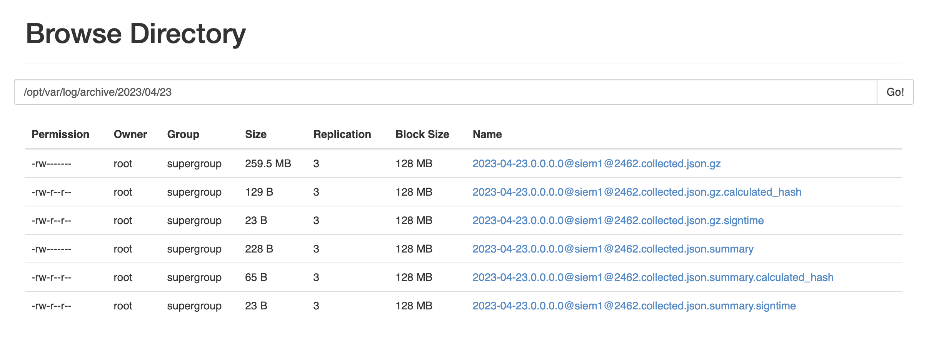The height and width of the screenshot is (339, 934).
Task: Click the Owner column header
Action: click(130, 134)
